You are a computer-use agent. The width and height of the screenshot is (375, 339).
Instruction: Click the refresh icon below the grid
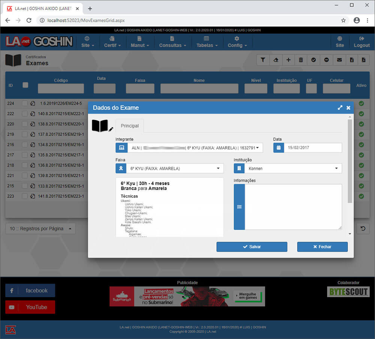point(363,229)
